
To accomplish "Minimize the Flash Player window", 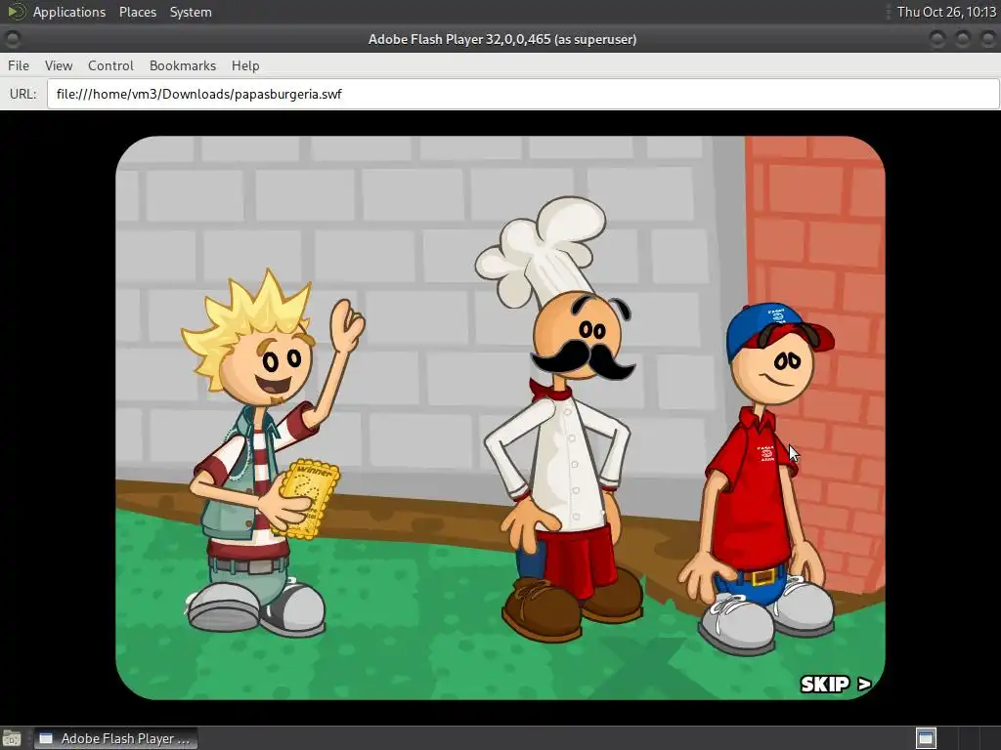I will point(937,39).
